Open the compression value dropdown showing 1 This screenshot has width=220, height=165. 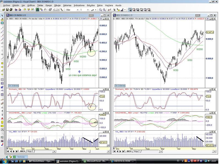87,10
